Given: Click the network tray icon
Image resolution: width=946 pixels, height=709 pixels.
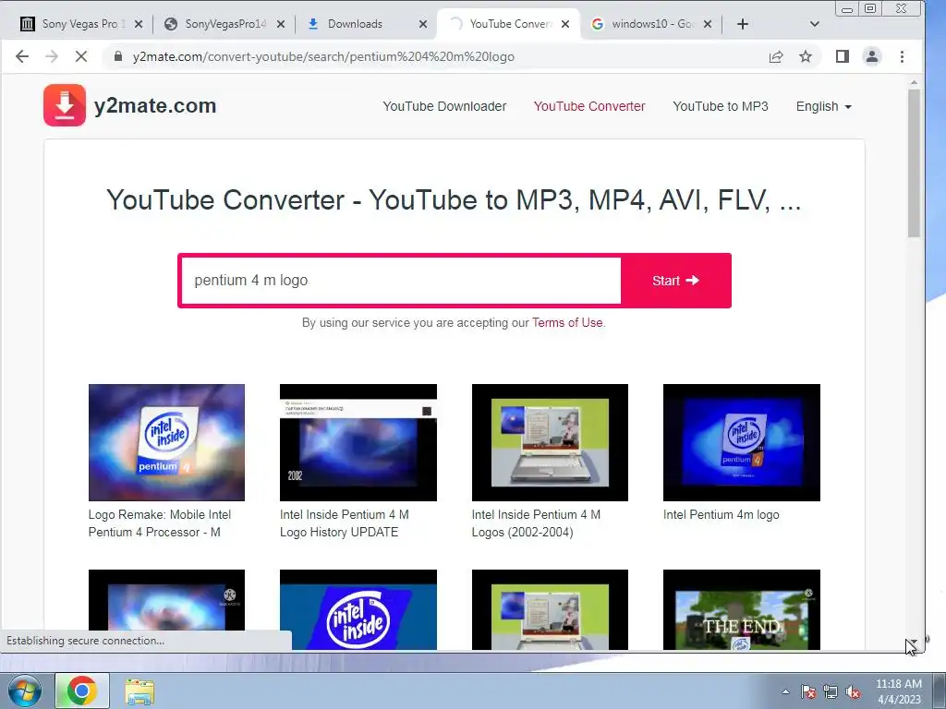Looking at the screenshot, I should tap(831, 692).
